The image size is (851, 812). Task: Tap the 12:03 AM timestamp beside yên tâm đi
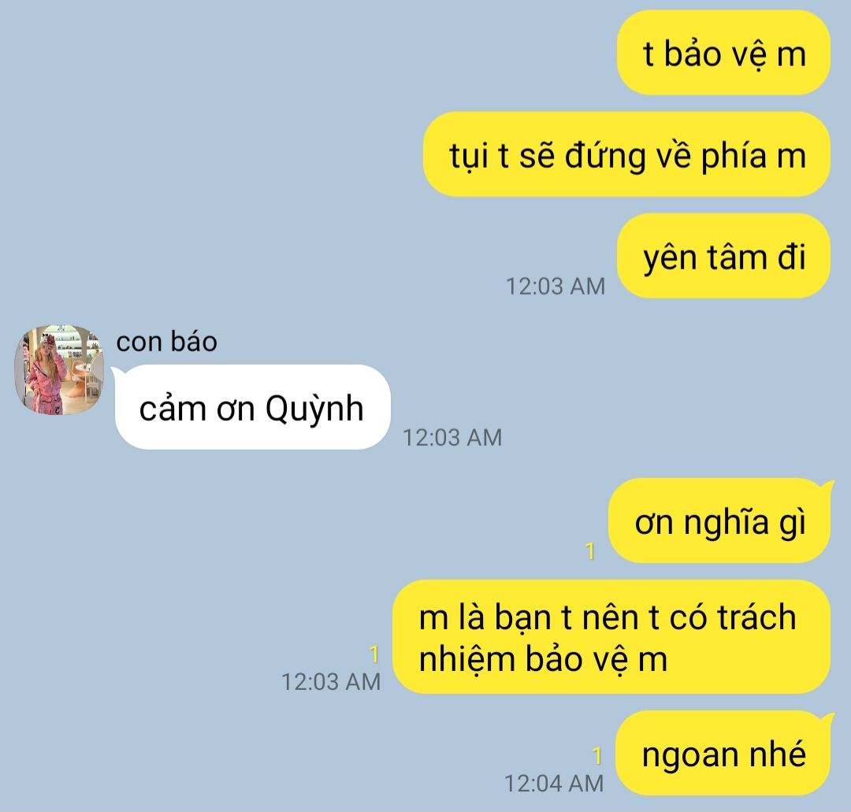point(556,287)
